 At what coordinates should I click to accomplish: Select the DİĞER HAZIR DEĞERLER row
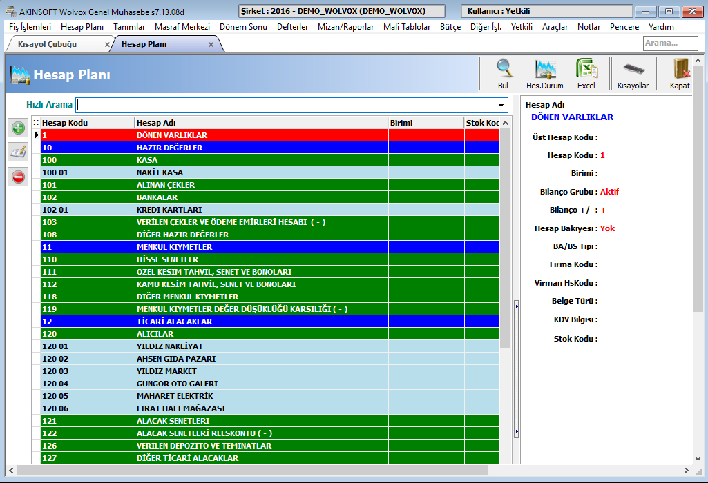coord(270,235)
